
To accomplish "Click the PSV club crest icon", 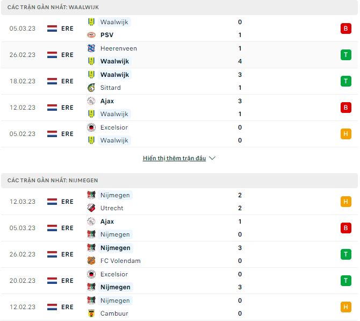I will [x=91, y=35].
